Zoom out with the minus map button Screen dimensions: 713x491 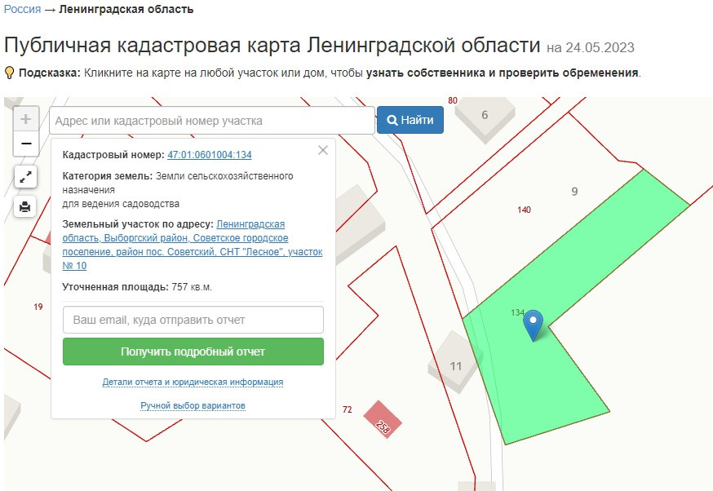26,144
